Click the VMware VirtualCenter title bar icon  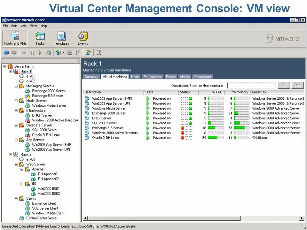pyautogui.click(x=4, y=20)
